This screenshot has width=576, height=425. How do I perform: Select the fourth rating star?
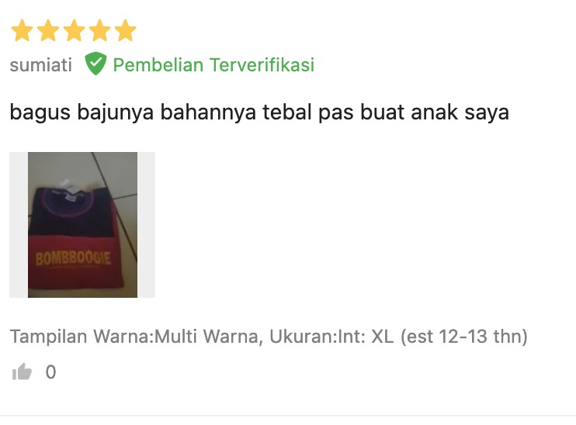tap(99, 30)
